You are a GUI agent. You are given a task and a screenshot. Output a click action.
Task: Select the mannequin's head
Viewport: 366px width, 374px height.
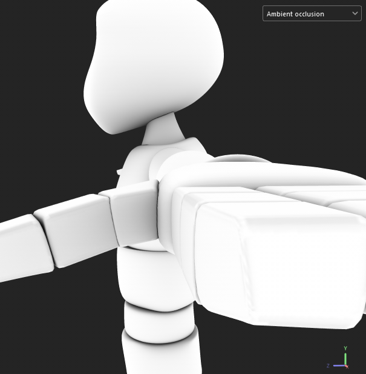(x=154, y=61)
